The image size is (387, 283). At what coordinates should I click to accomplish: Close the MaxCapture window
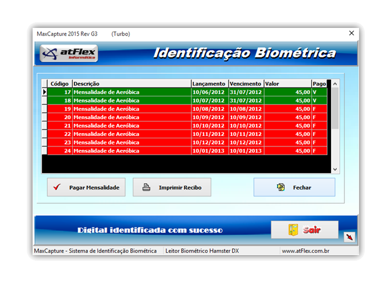(x=350, y=34)
